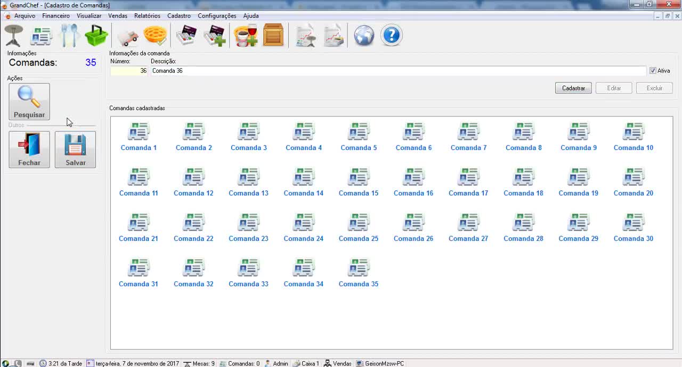Click the date 'terça-feira, 7 de novembro de 2017'
682x367 pixels.
pos(133,364)
